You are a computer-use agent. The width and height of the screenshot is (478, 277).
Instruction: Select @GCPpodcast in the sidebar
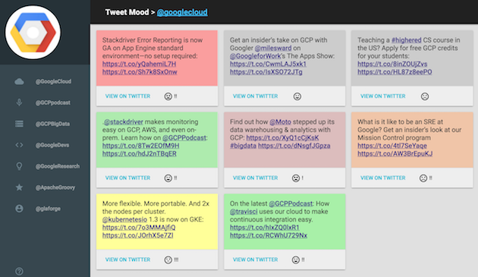click(53, 102)
